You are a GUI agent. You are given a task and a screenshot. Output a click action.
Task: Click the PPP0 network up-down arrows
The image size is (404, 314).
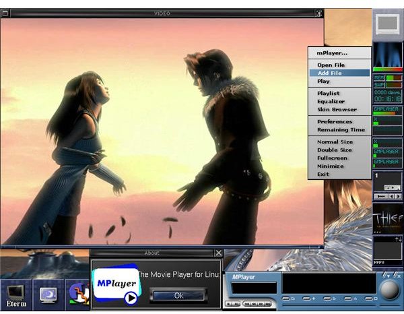pyautogui.click(x=399, y=239)
